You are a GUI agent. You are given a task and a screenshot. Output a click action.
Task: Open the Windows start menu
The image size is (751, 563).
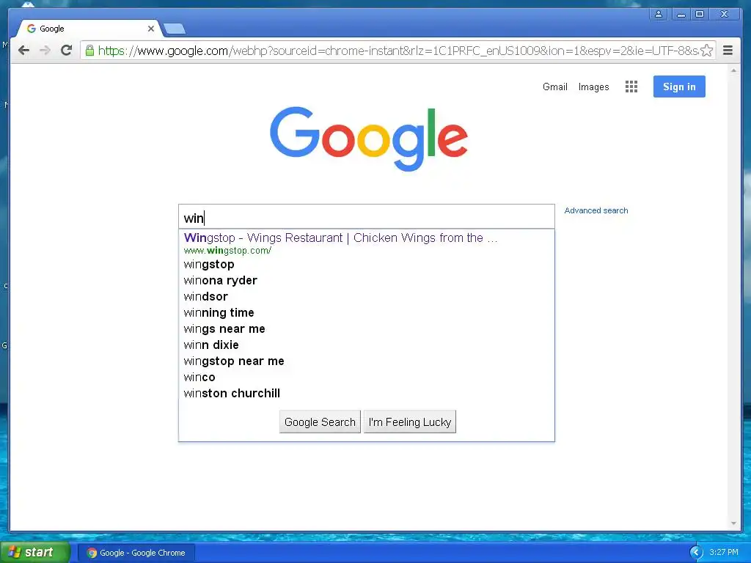click(35, 553)
